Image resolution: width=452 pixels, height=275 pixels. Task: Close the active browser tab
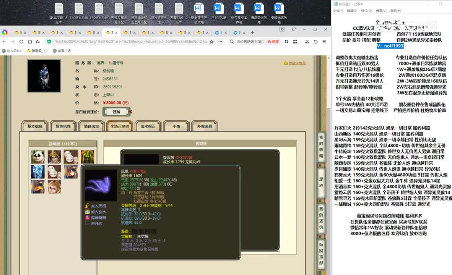point(116,33)
